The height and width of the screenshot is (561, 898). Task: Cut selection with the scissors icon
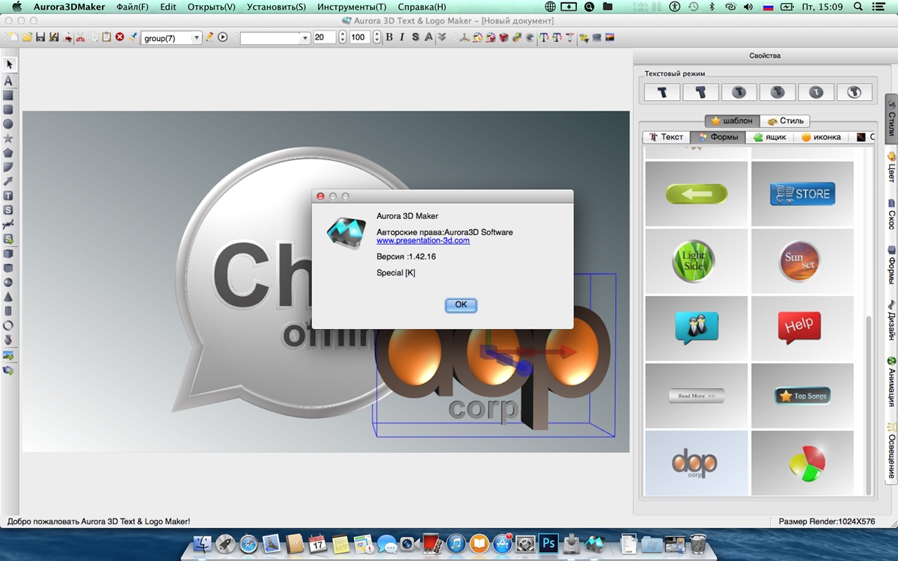coord(80,37)
